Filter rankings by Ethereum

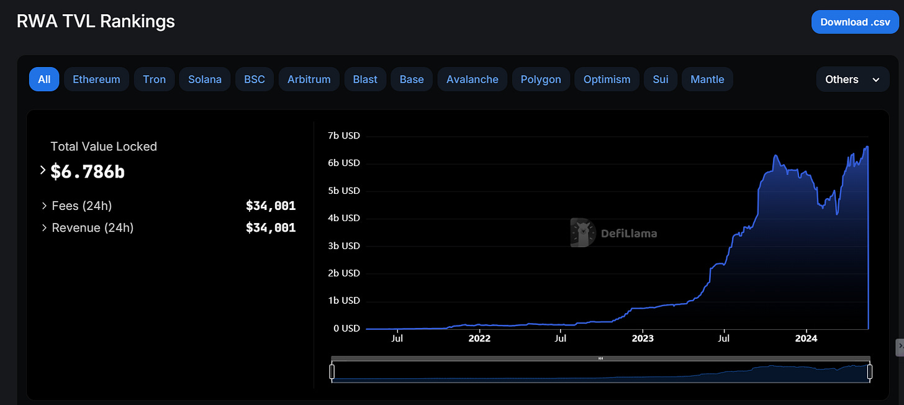[96, 80]
